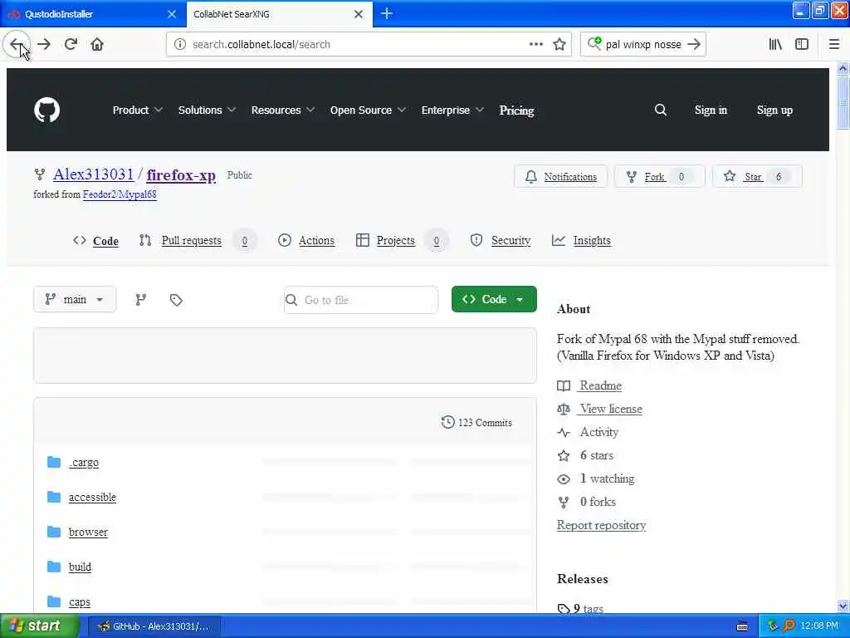Switch to the Code tab
850x638 pixels.
coord(95,240)
